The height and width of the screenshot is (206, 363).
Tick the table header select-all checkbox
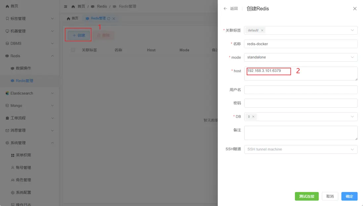point(73,50)
